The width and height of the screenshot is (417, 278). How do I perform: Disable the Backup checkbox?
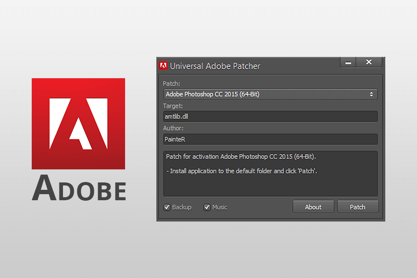pos(167,207)
